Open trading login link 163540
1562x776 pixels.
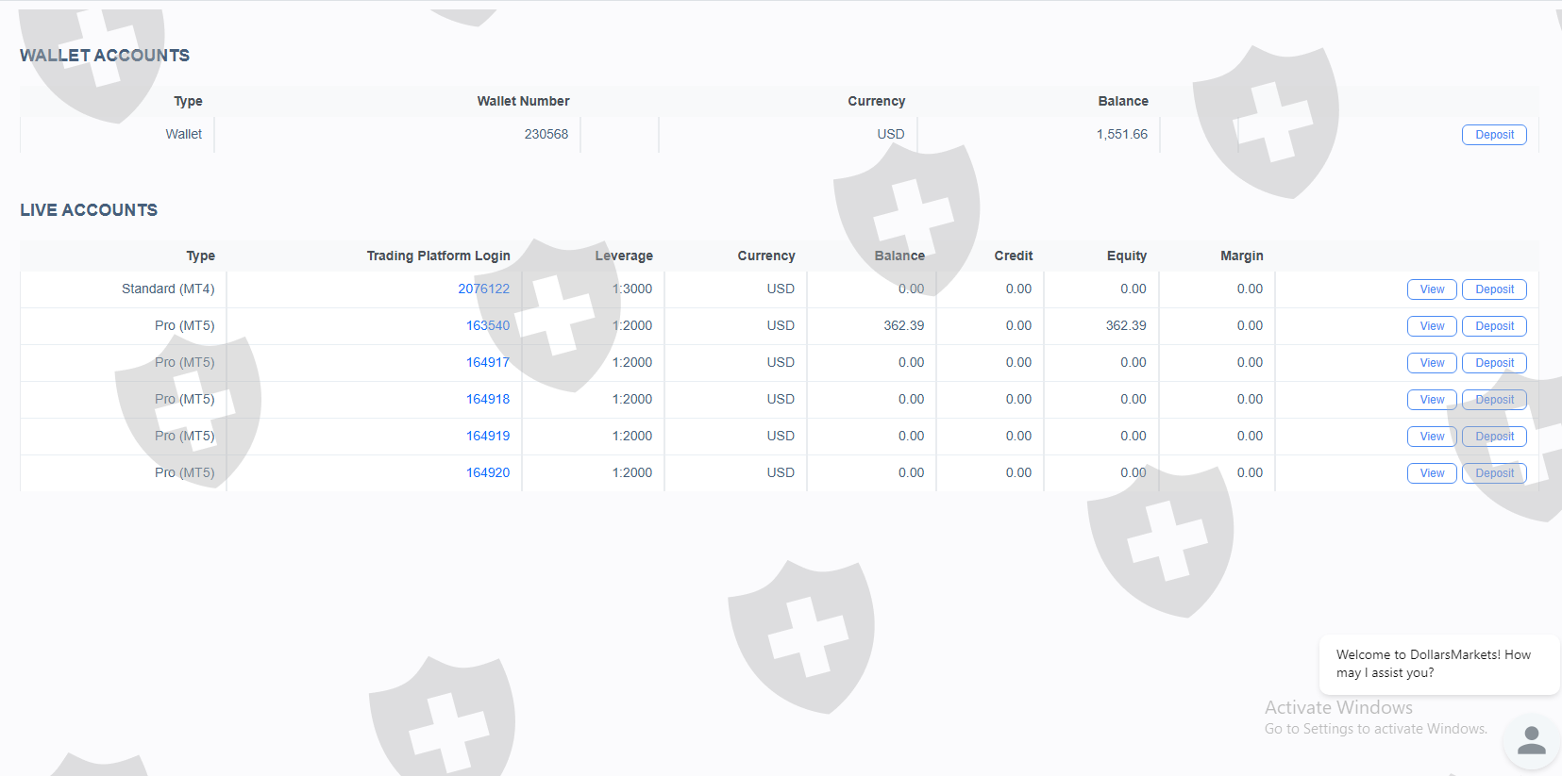point(487,325)
